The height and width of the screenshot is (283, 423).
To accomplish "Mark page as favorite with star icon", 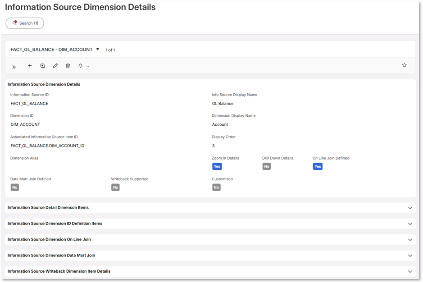I will [404, 65].
